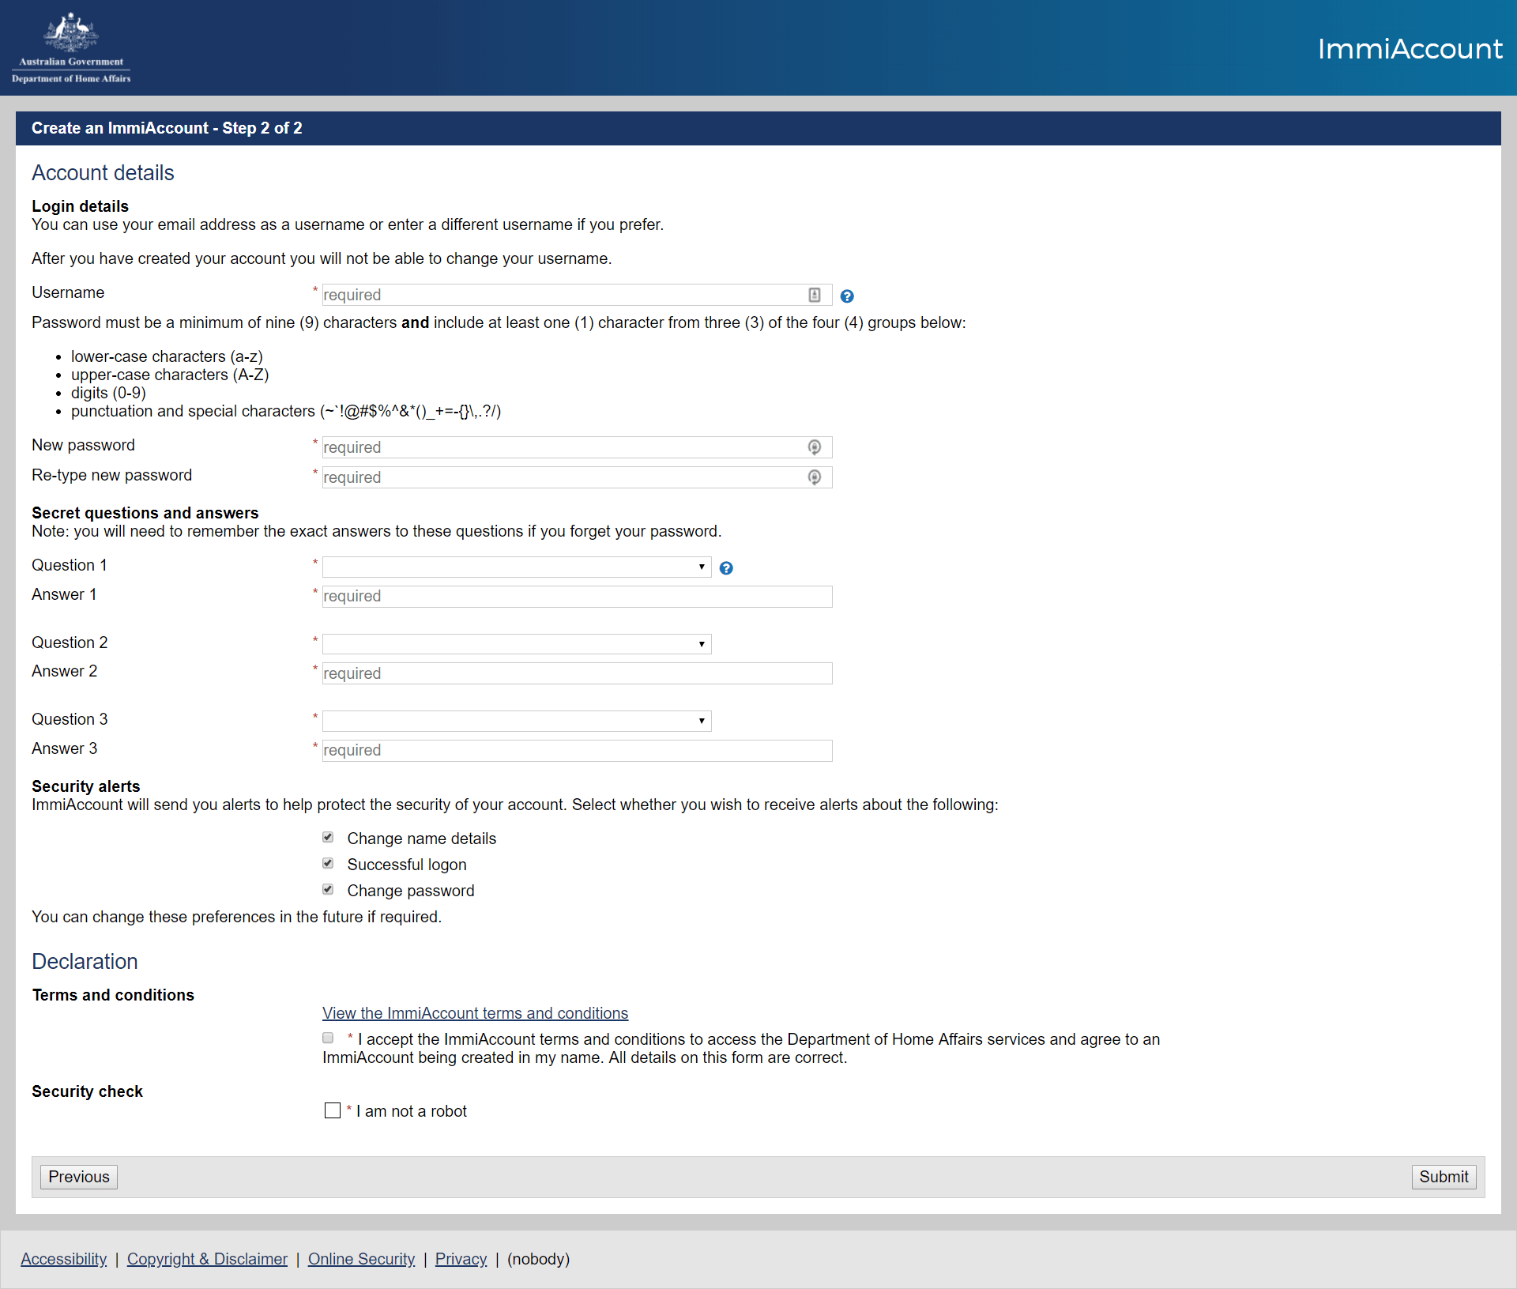Click the 'Secret questions and answers' heading
Screen dimensions: 1517x1289
pos(145,513)
